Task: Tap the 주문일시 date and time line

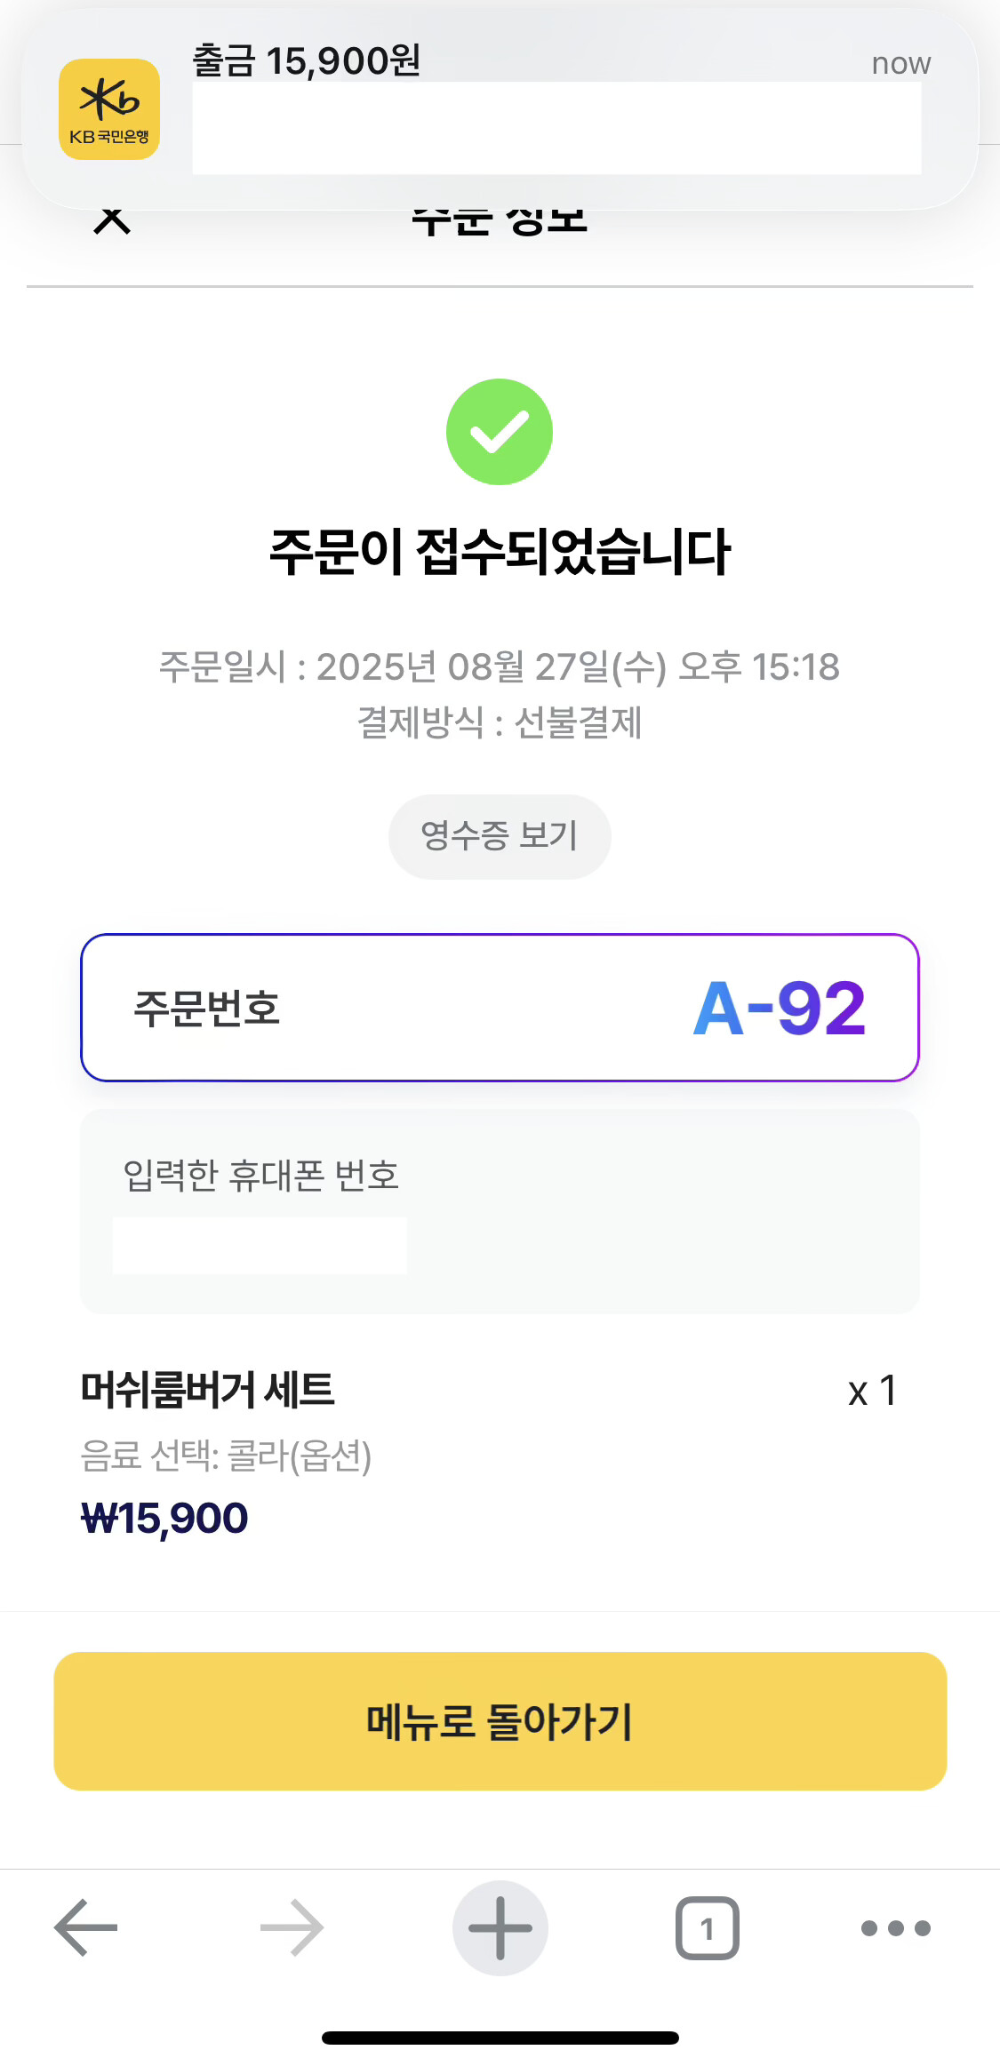Action: (x=500, y=666)
